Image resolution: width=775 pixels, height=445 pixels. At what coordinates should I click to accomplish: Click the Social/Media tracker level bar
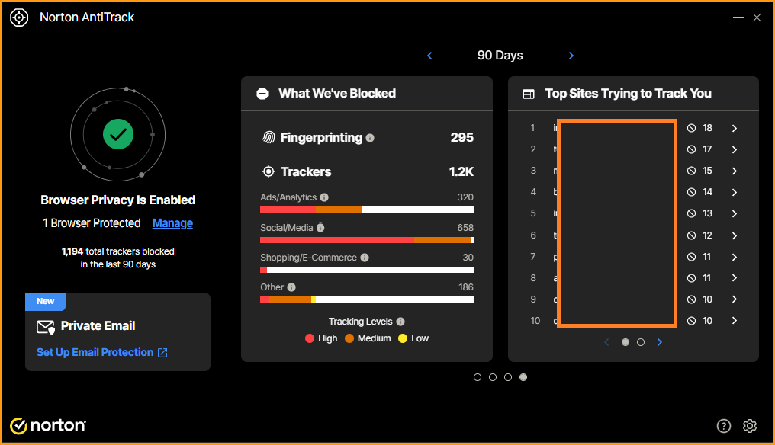[x=367, y=239]
